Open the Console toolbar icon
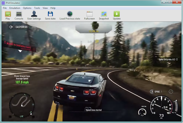183x123 pixels. tap(19, 14)
